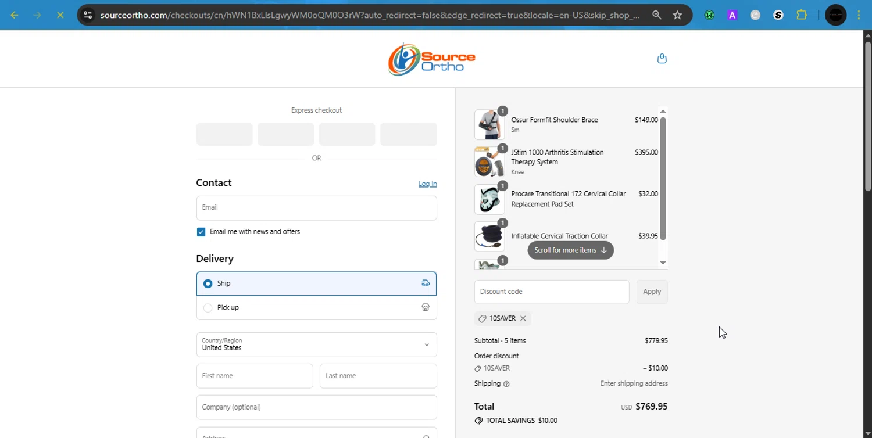Click the Ossur Formfit Shoulder Brace title

tap(554, 120)
